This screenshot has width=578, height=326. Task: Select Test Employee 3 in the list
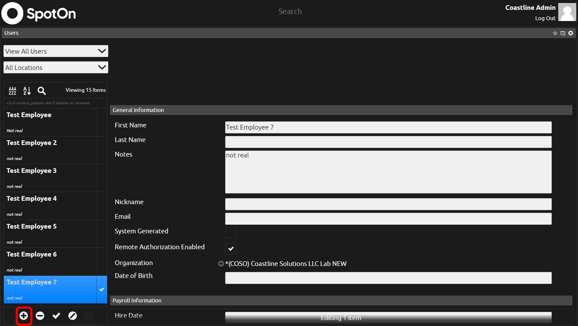[50, 178]
